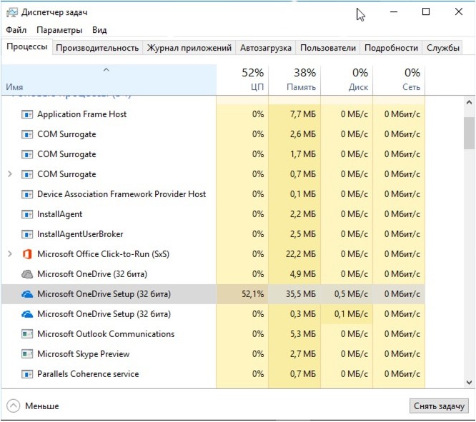Click icon of COM Surrogate using 1,7 МБ
This screenshot has width=476, height=422.
(x=27, y=154)
